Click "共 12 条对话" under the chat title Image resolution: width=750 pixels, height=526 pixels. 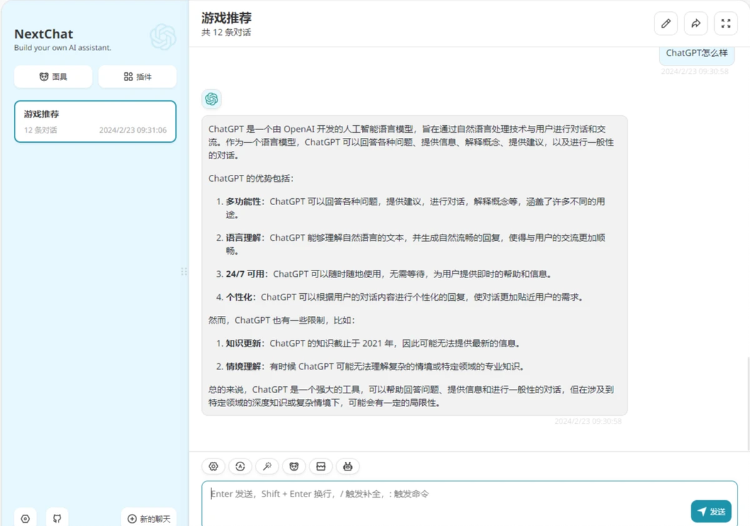(x=226, y=33)
